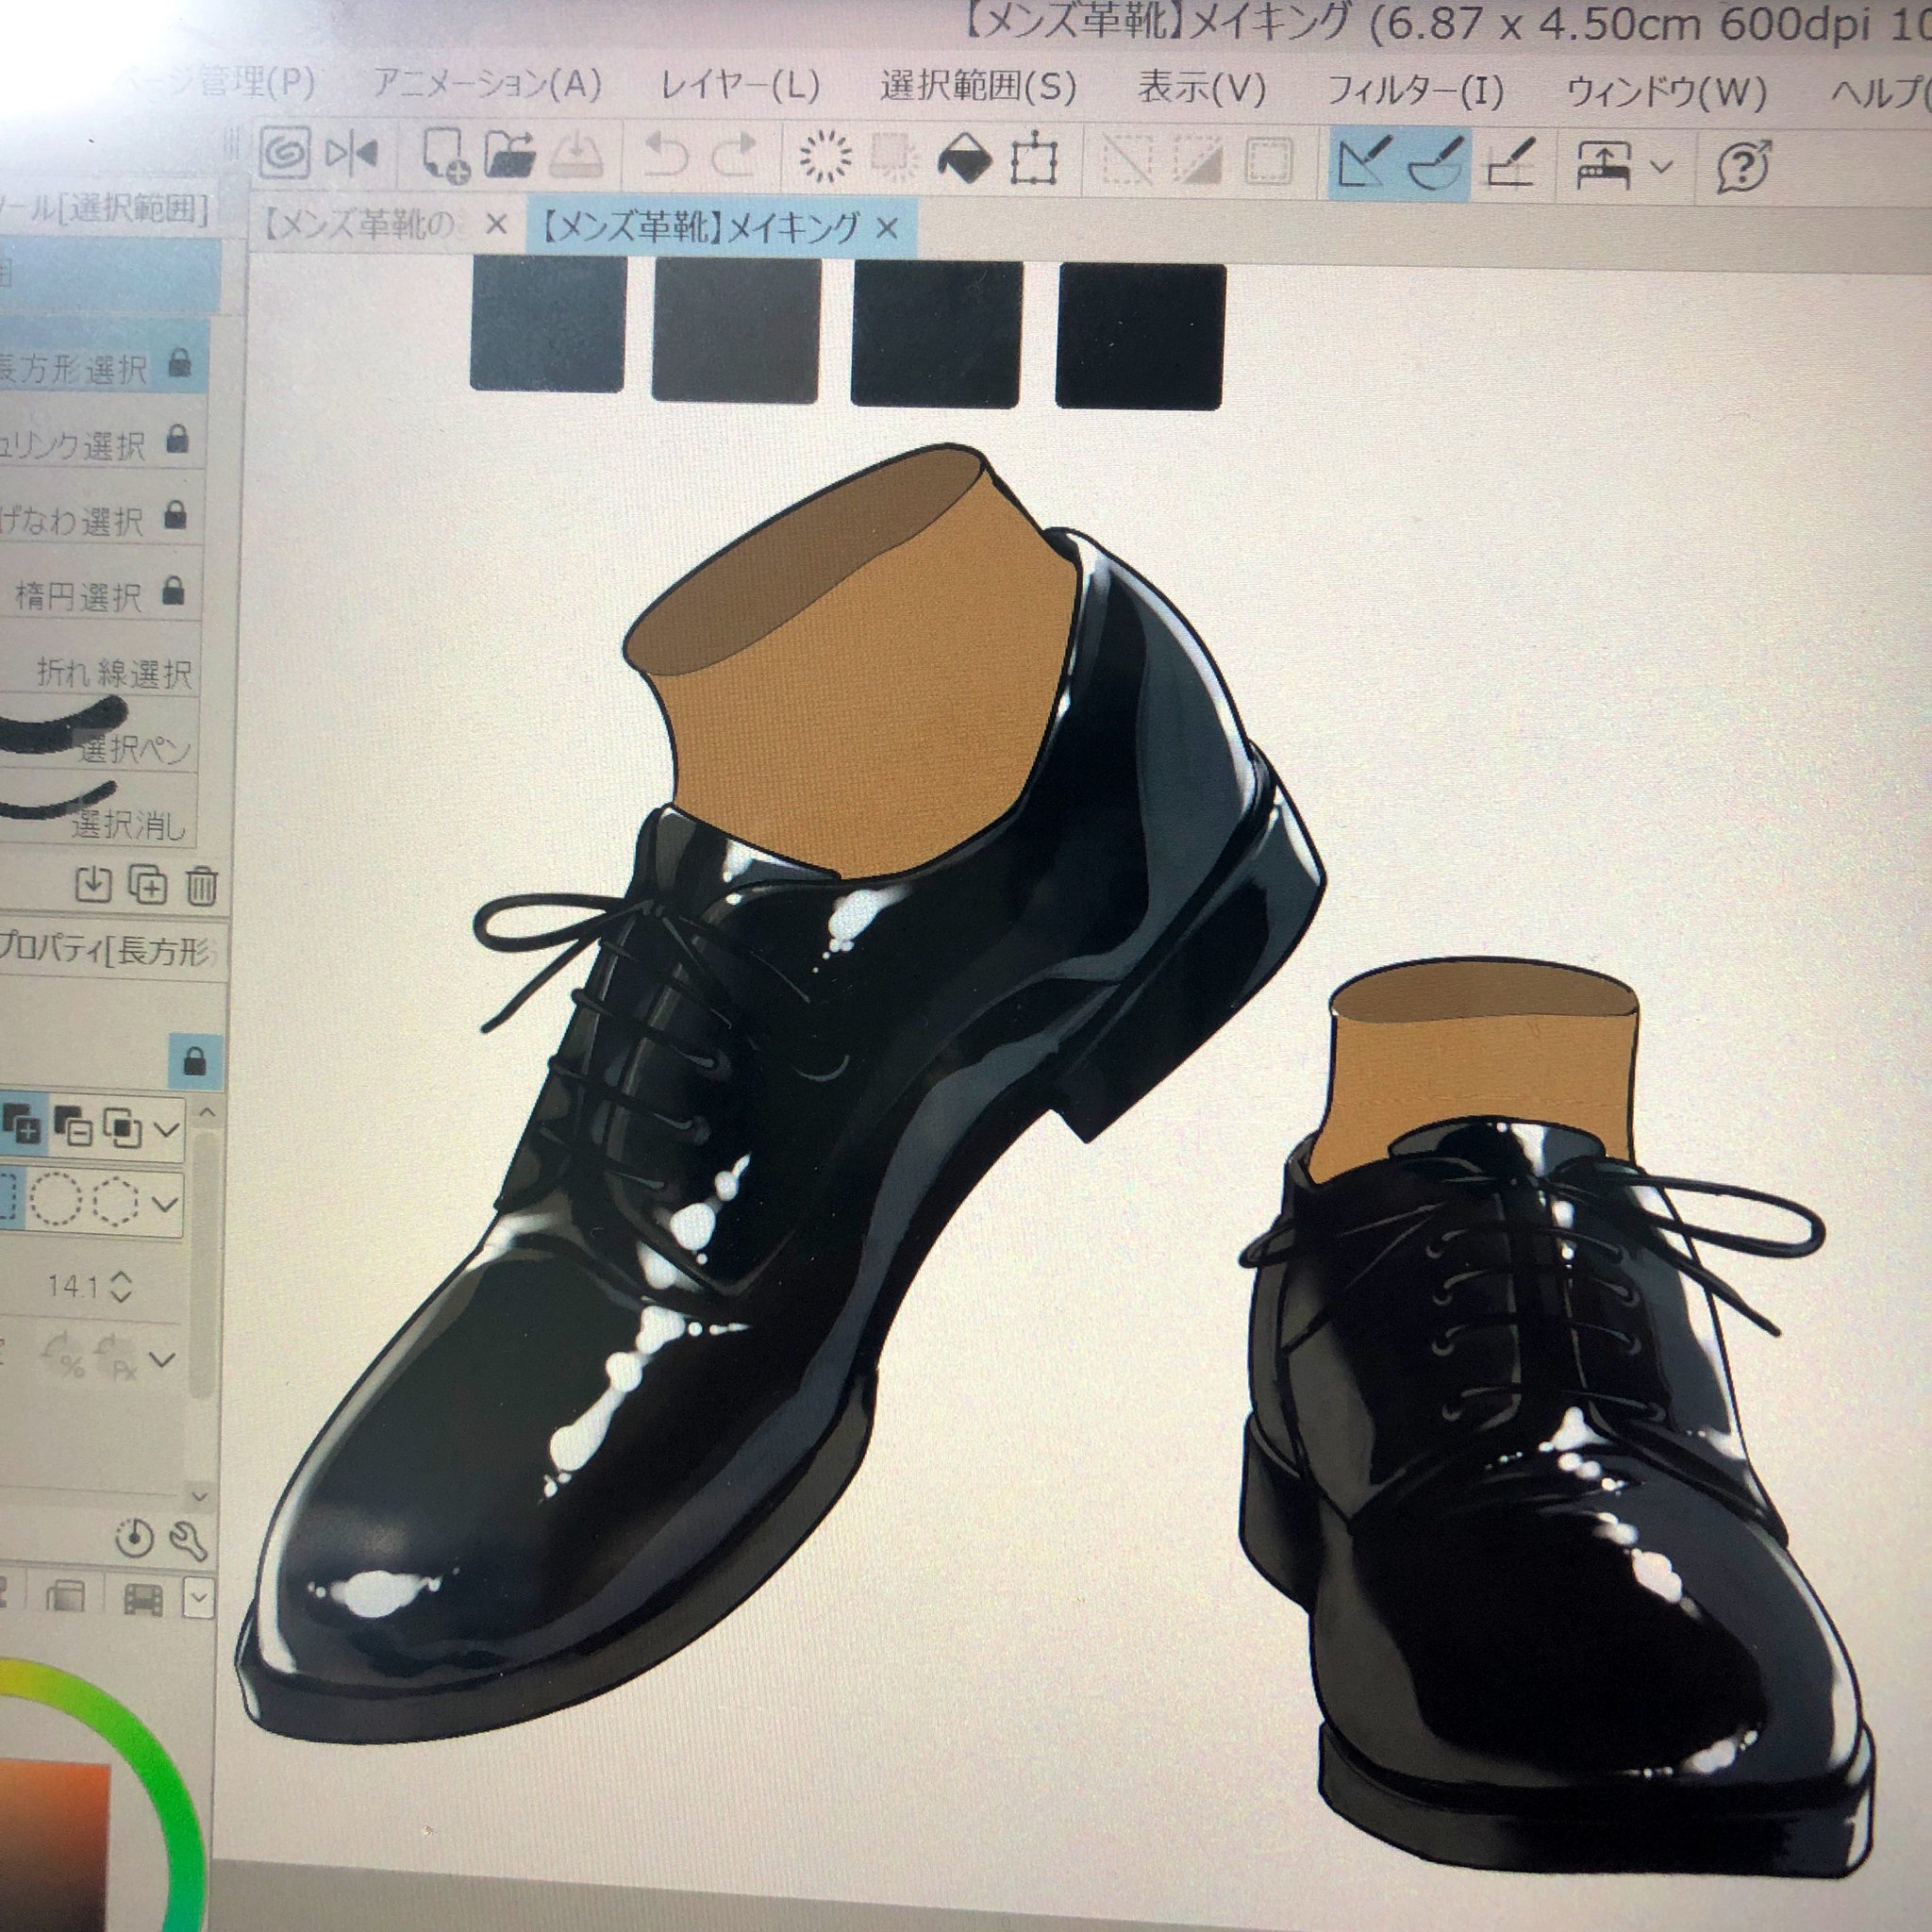
Task: Toggle Snap to Special Ruler icon
Action: (x=1436, y=164)
